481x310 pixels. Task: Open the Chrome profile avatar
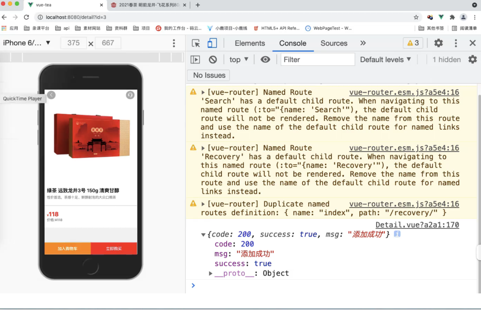(x=463, y=17)
